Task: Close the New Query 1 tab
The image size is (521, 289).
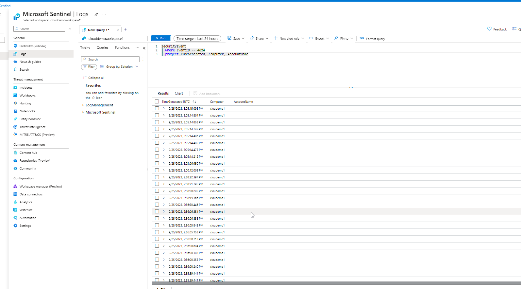Action: click(x=118, y=30)
